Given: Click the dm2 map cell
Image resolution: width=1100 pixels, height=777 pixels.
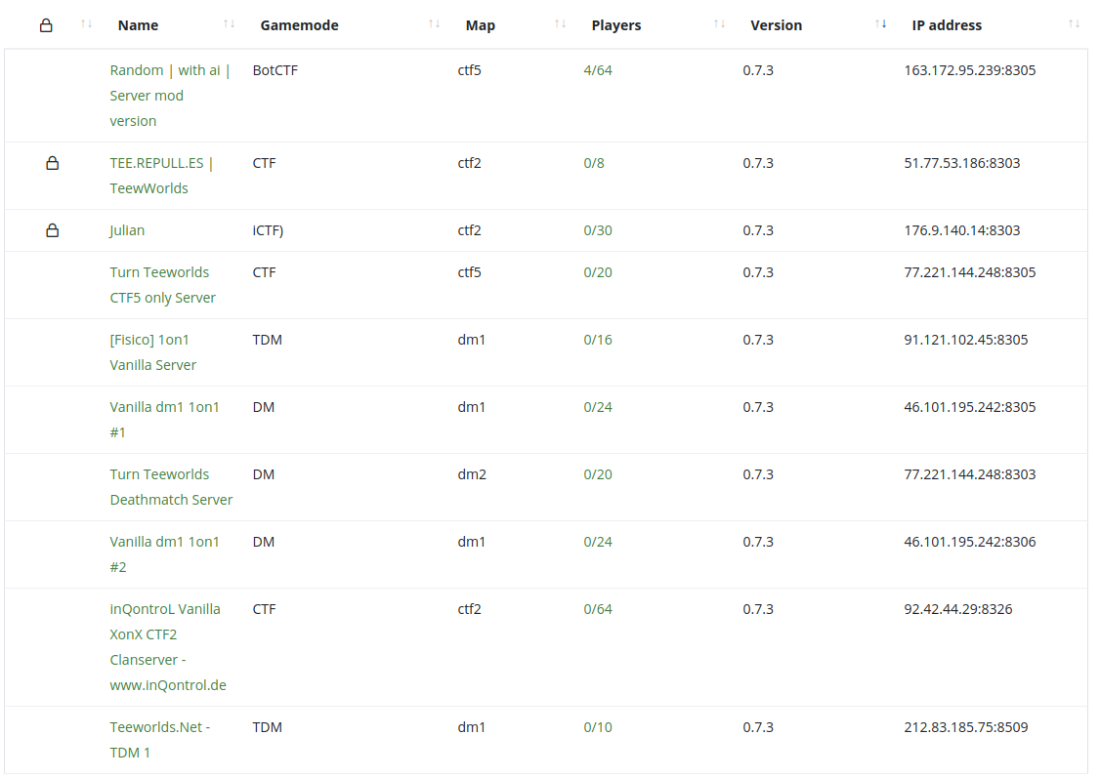Looking at the screenshot, I should [472, 474].
